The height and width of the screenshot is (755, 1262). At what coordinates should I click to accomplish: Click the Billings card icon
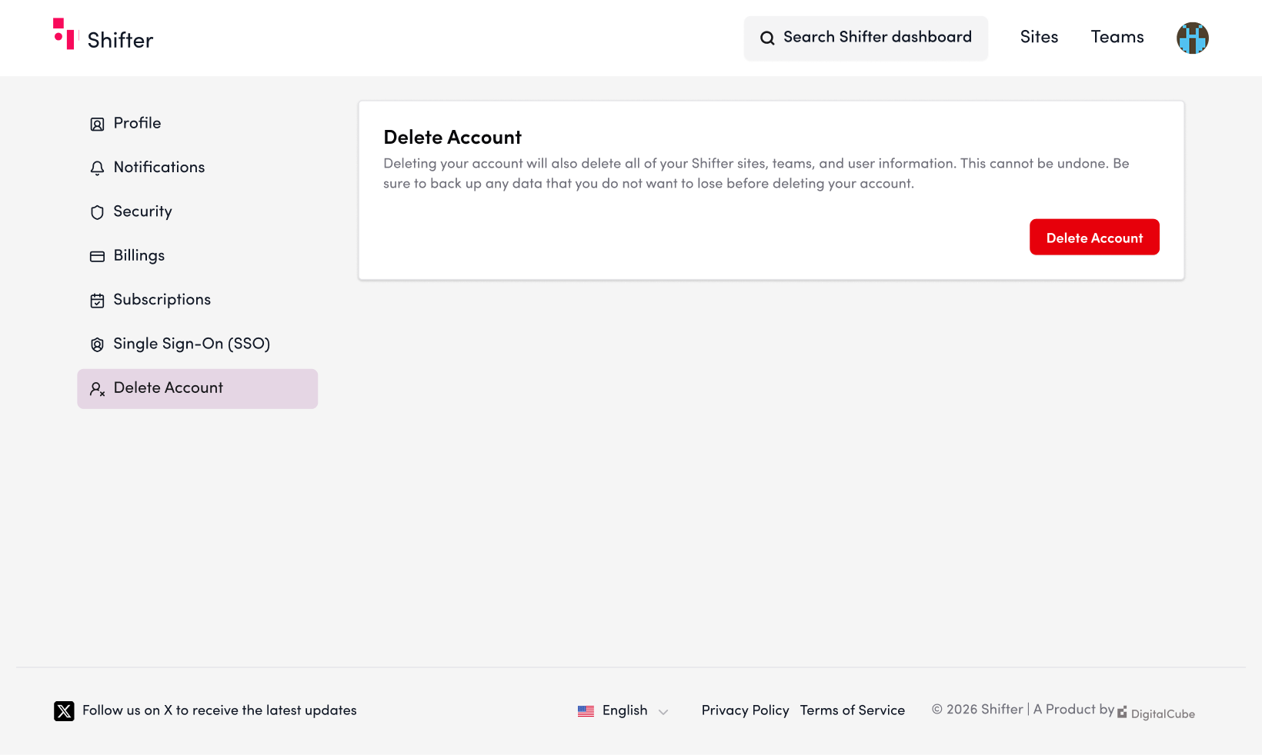[x=97, y=257]
